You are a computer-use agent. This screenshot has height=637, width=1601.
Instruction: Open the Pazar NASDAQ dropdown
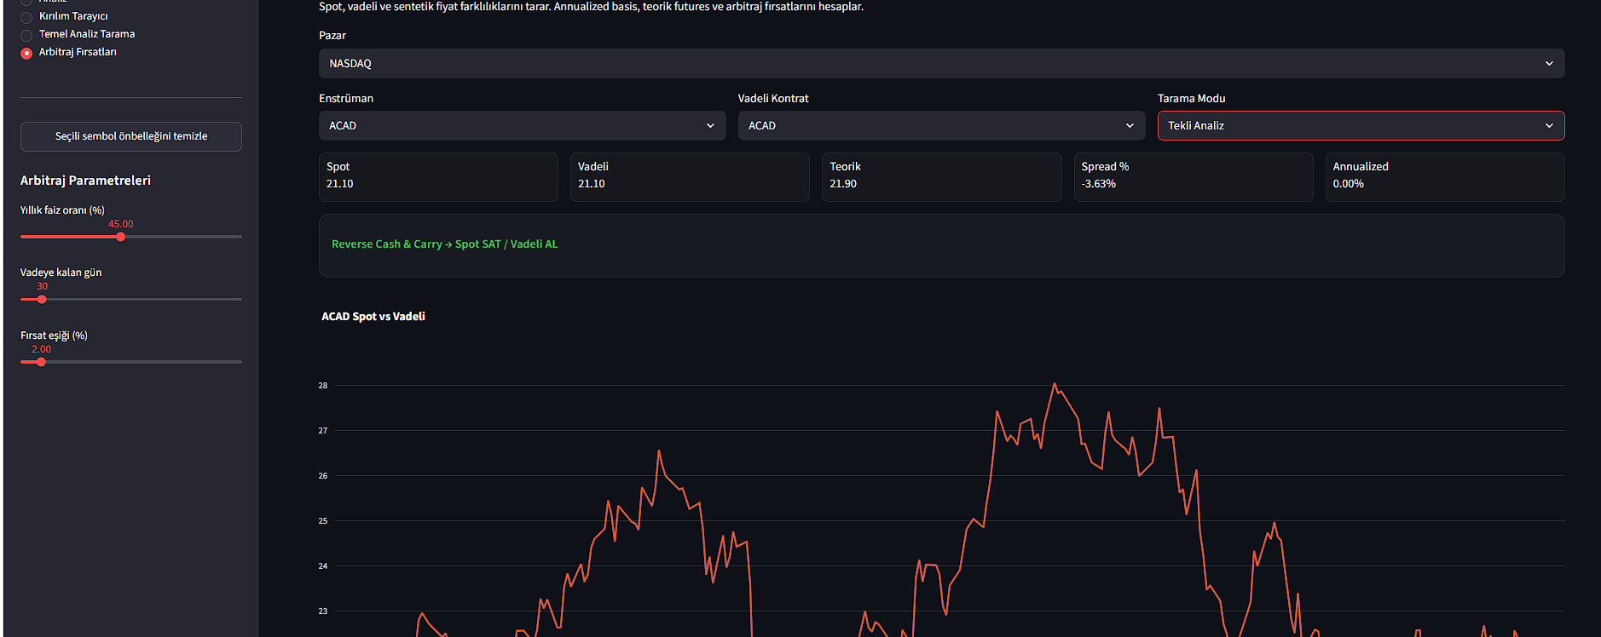pyautogui.click(x=941, y=64)
